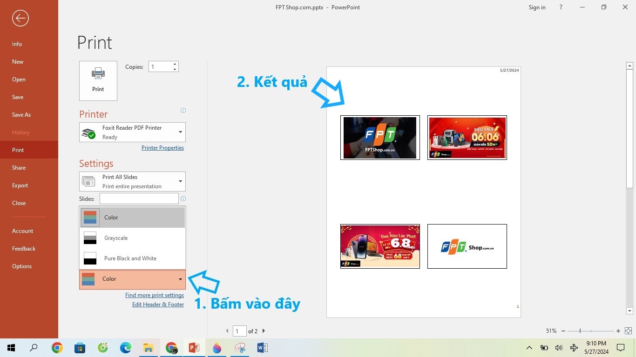Increase copies with the up spinner arrow
Screen dimensions: 636x357
[x=175, y=64]
